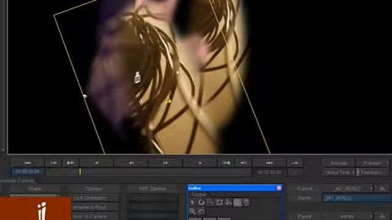Toggle the 'to Camera' option below Rays
The height and width of the screenshot is (220, 392).
click(94, 216)
